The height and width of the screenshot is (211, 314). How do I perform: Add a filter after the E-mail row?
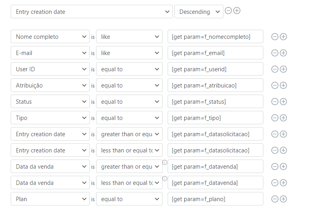[x=283, y=53]
